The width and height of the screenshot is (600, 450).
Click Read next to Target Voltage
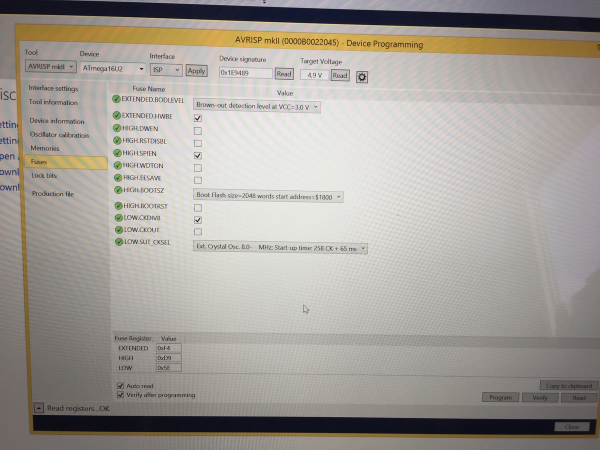point(340,75)
